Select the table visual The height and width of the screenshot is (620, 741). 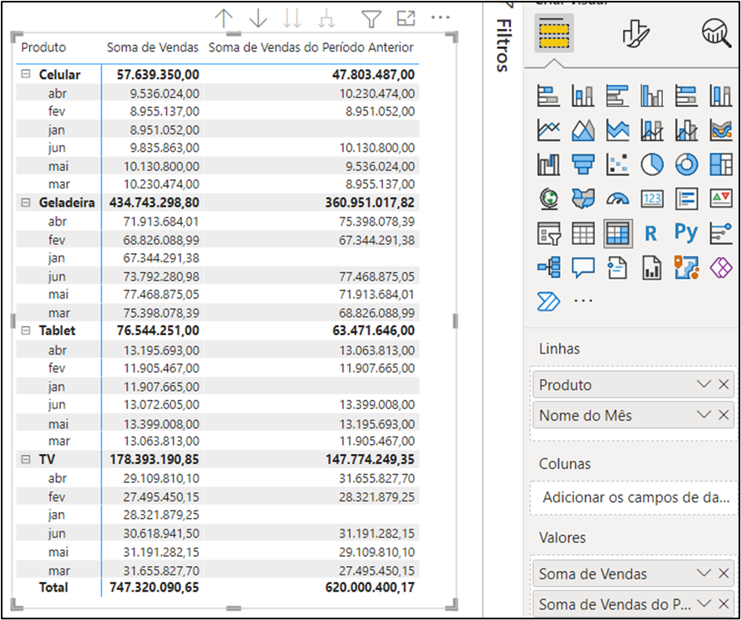point(582,233)
